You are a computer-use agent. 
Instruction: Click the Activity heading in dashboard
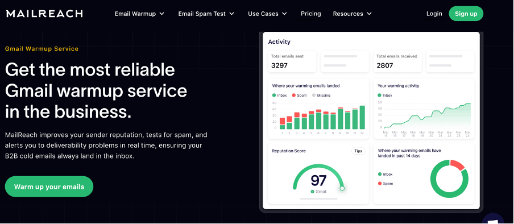[279, 42]
